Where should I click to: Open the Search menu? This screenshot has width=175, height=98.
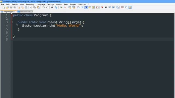14,4
